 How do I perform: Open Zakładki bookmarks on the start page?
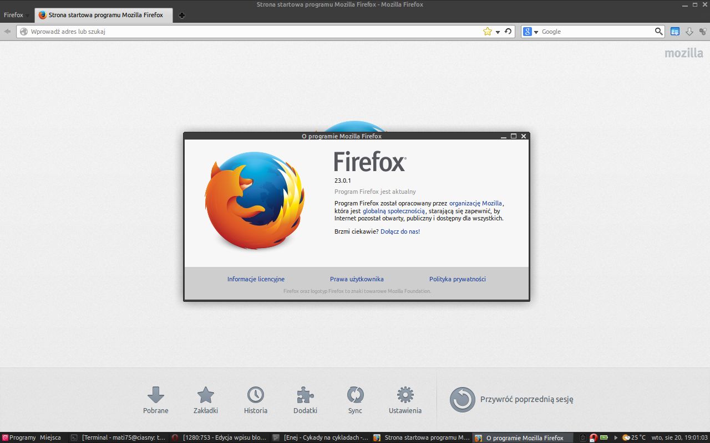[x=206, y=400]
